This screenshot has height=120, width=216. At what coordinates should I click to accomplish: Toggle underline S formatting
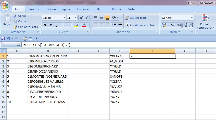tap(56, 25)
